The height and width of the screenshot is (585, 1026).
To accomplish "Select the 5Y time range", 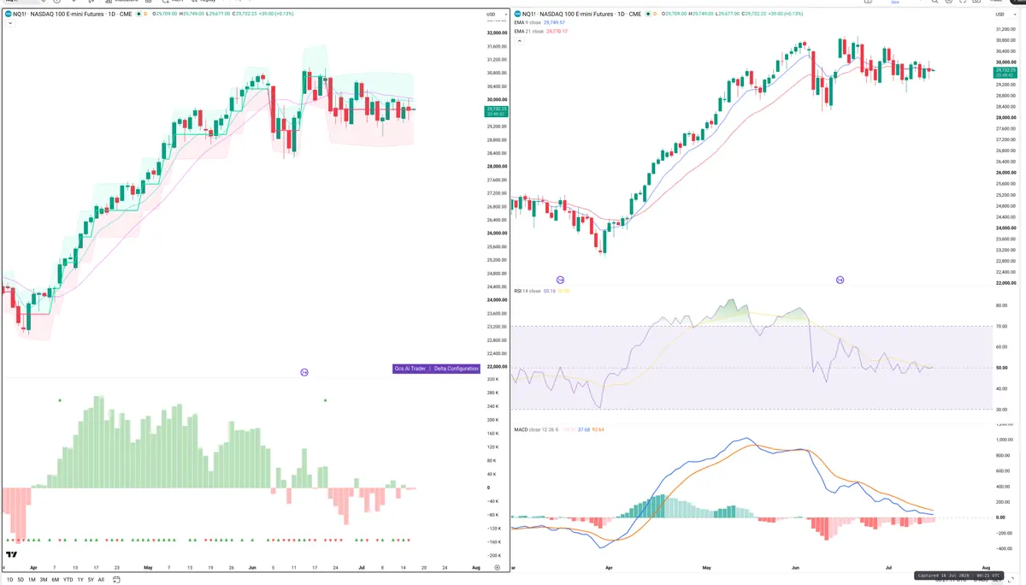I will tap(91, 579).
